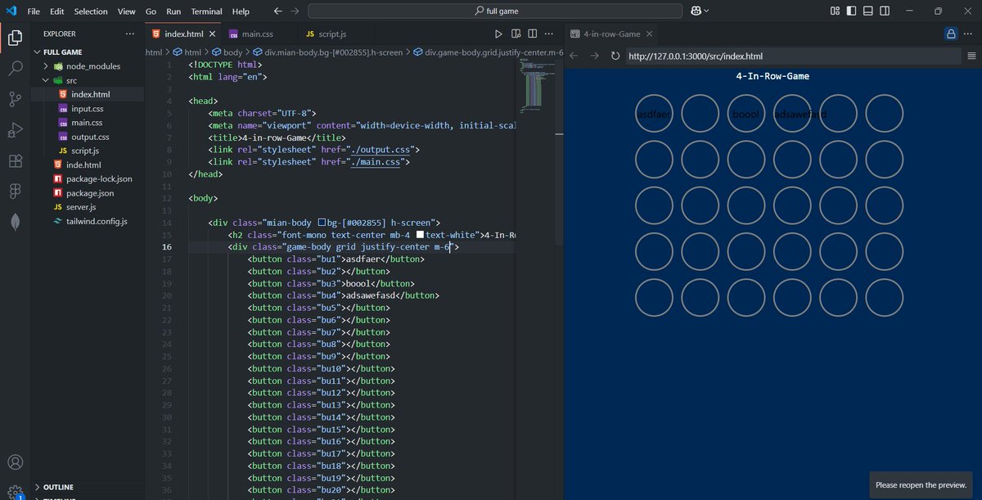Go back with the title bar arrow

click(x=277, y=11)
